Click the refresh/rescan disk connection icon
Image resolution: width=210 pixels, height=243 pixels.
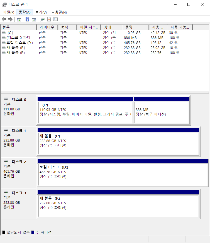point(42,19)
